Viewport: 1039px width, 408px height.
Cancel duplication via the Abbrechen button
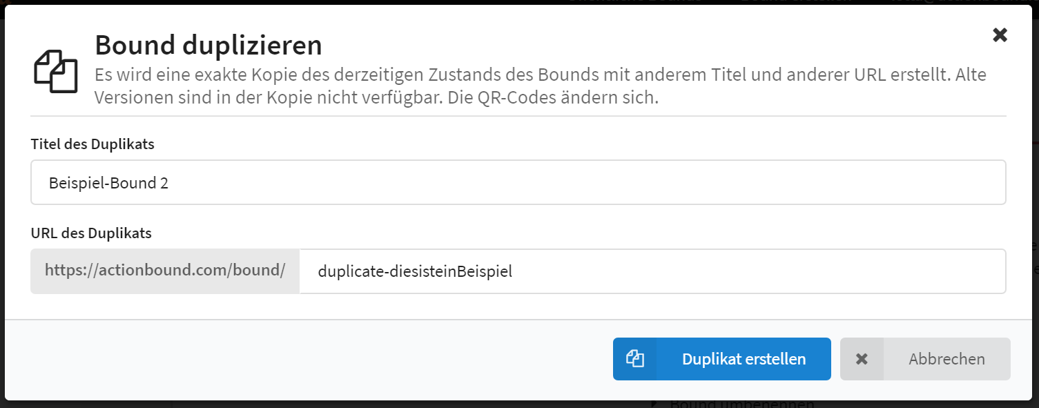925,359
